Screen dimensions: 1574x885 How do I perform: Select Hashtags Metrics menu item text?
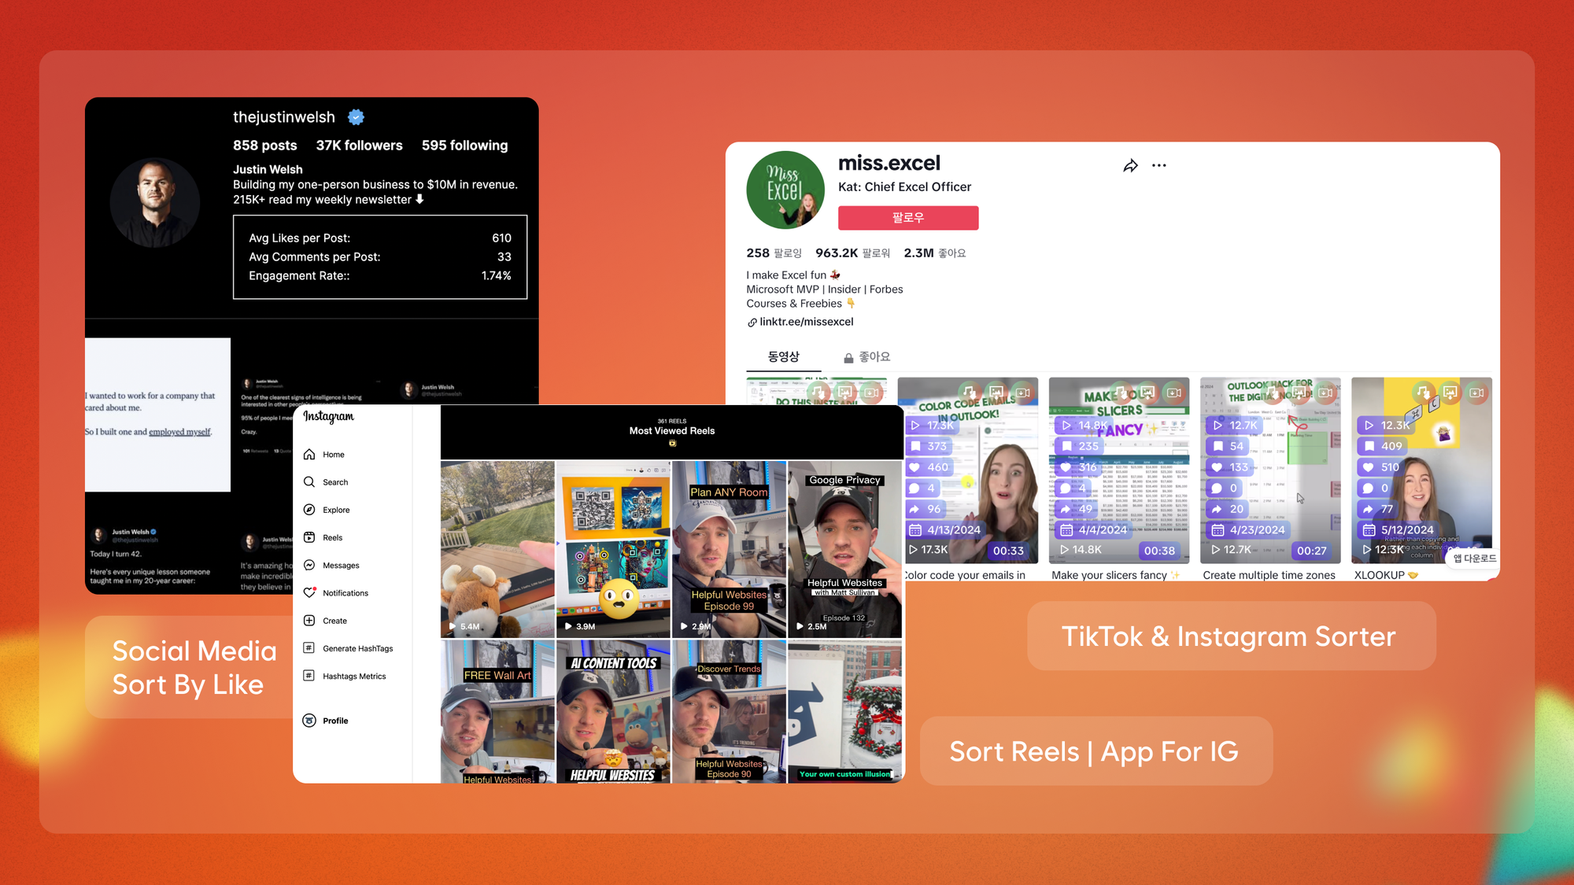tap(354, 677)
